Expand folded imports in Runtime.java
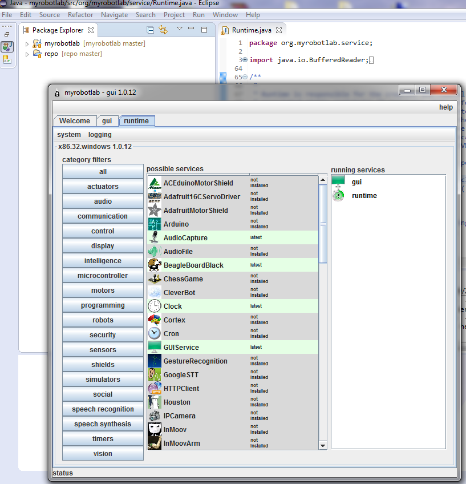 tap(245, 60)
